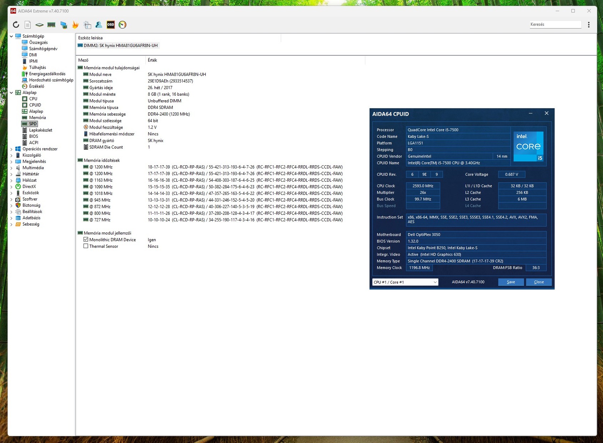This screenshot has height=443, width=603.
Task: Launch the flame stability test icon
Action: pyautogui.click(x=75, y=25)
